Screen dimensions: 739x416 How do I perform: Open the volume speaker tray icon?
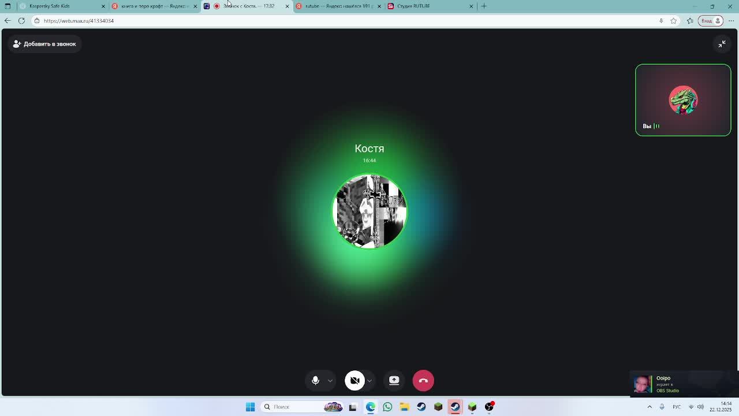[x=701, y=407]
